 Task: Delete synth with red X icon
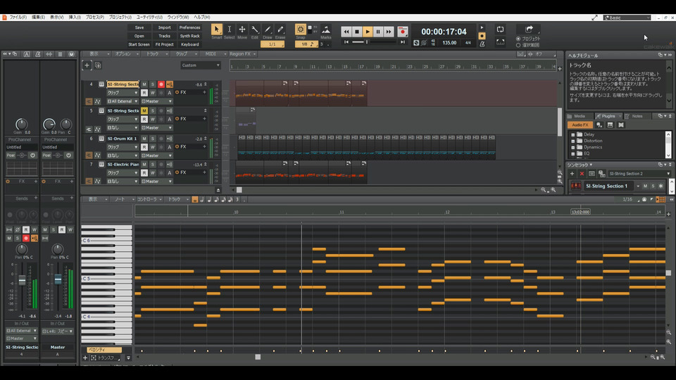582,174
